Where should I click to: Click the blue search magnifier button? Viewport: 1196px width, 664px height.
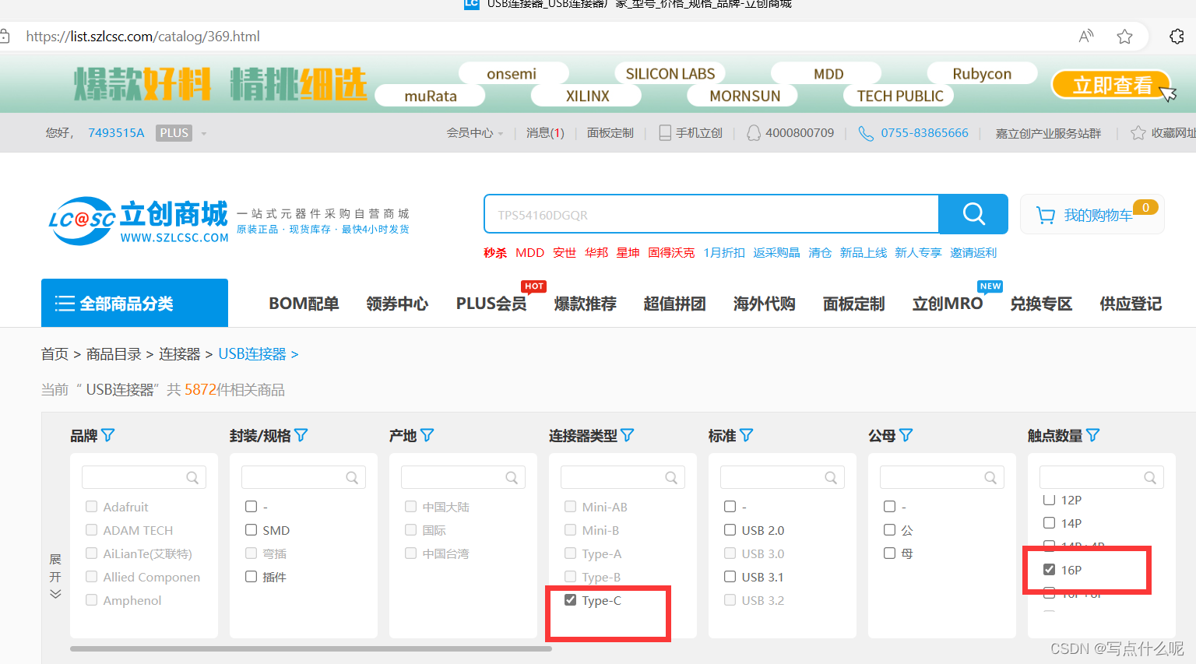tap(973, 214)
